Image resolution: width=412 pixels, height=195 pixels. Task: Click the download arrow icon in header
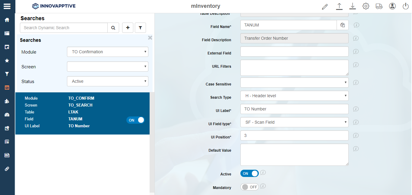352,6
